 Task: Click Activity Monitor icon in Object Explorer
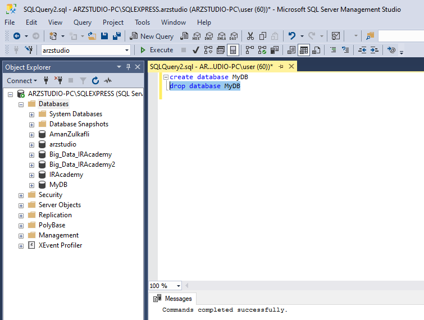point(108,80)
